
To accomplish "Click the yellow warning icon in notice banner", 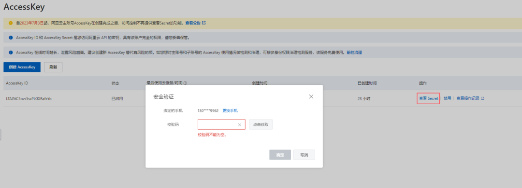I will 11,23.
